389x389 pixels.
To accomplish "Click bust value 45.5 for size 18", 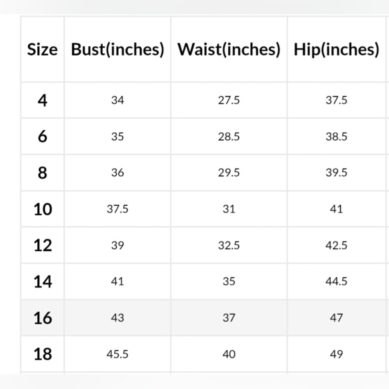I will click(117, 354).
